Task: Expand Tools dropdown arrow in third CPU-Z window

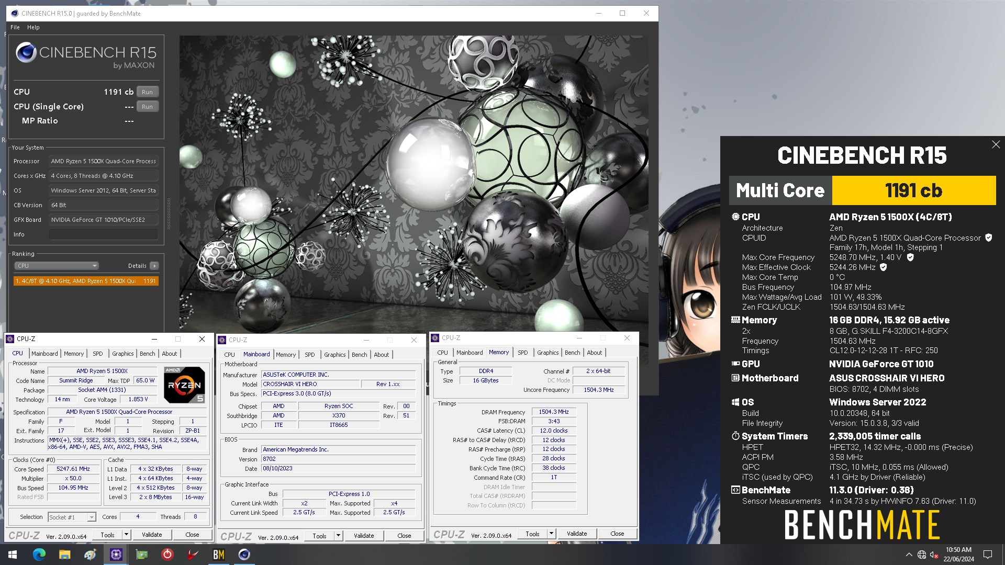Action: click(x=551, y=534)
